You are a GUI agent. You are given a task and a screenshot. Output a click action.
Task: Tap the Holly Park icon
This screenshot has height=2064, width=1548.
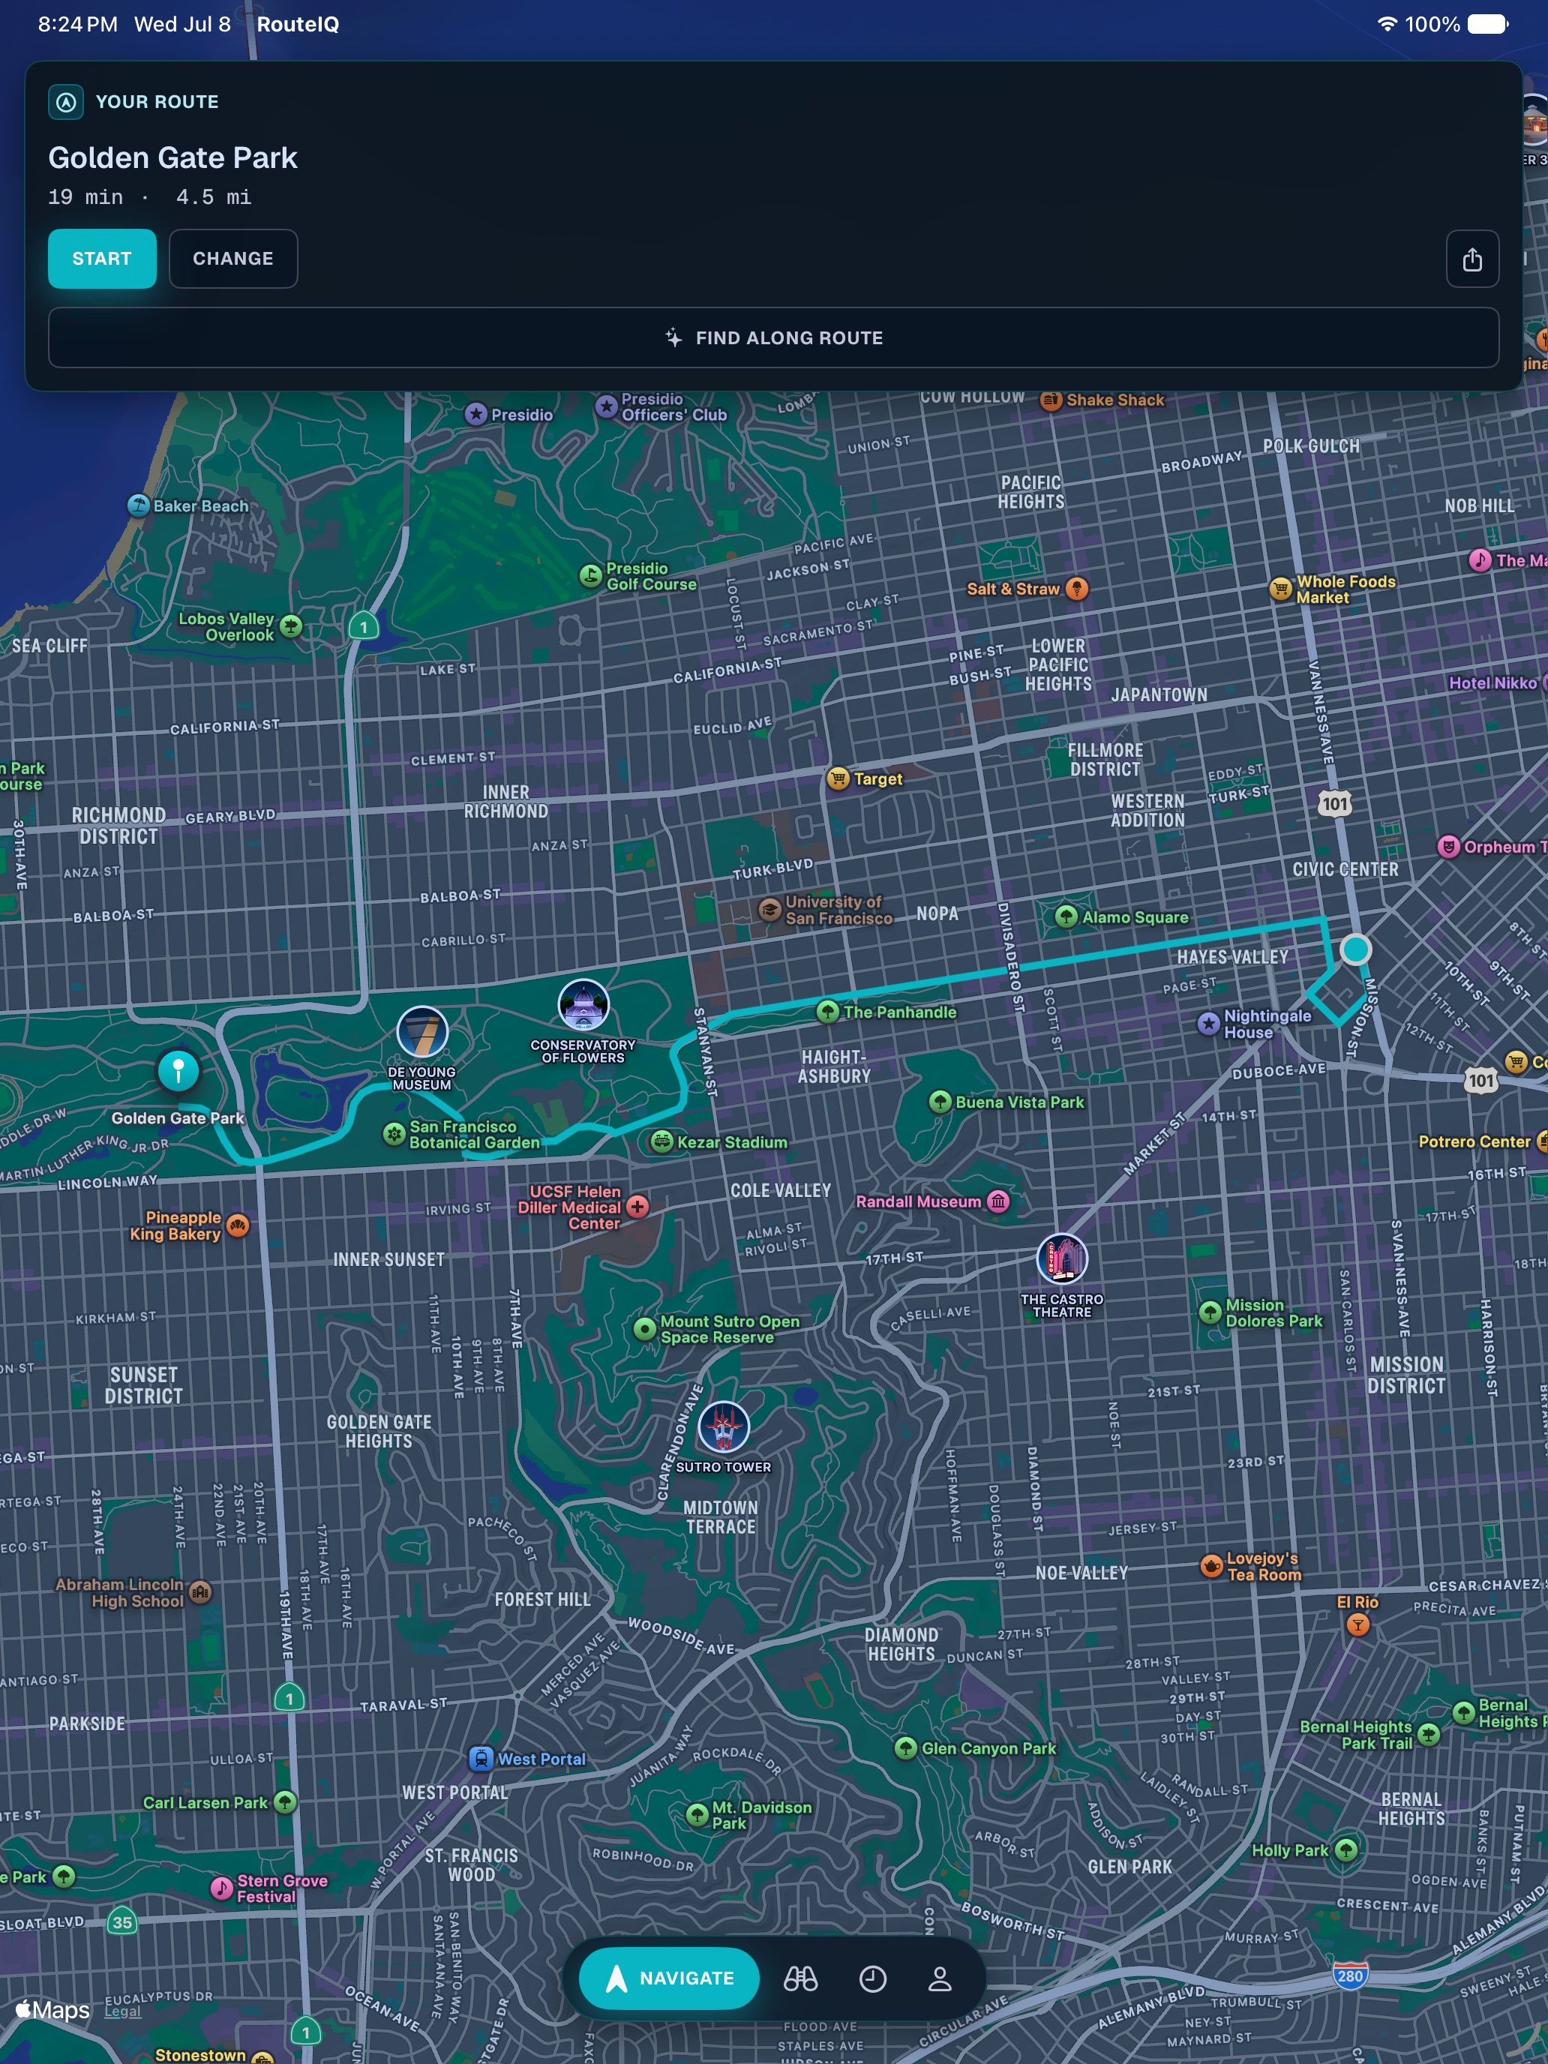coord(1345,1849)
